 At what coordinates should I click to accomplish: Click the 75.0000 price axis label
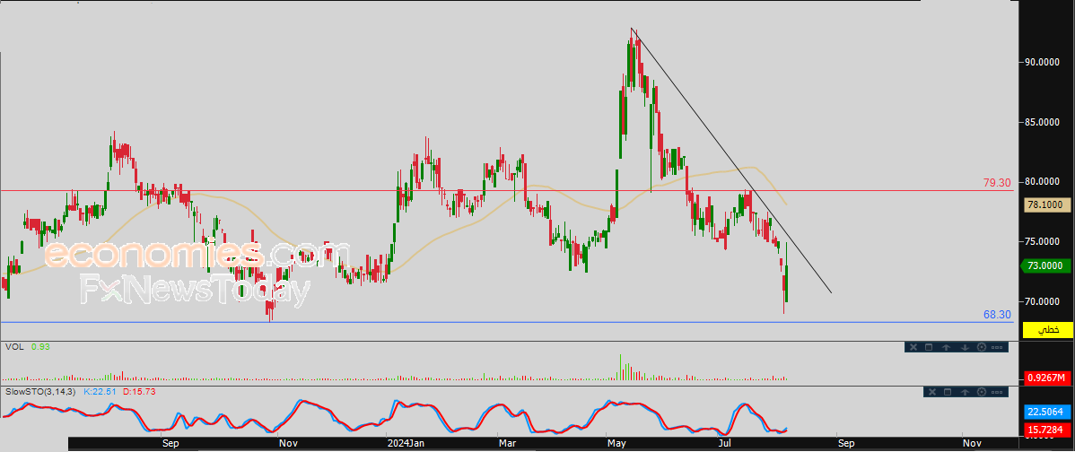(1042, 242)
